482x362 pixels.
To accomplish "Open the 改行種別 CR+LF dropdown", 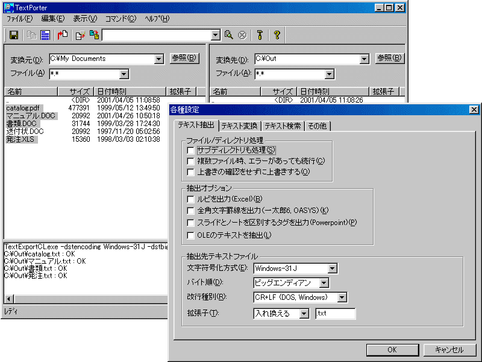I will coord(342,297).
